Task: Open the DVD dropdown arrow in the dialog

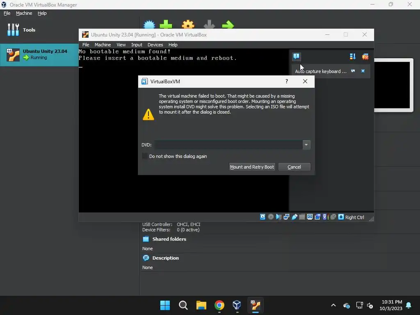Action: coord(306,145)
